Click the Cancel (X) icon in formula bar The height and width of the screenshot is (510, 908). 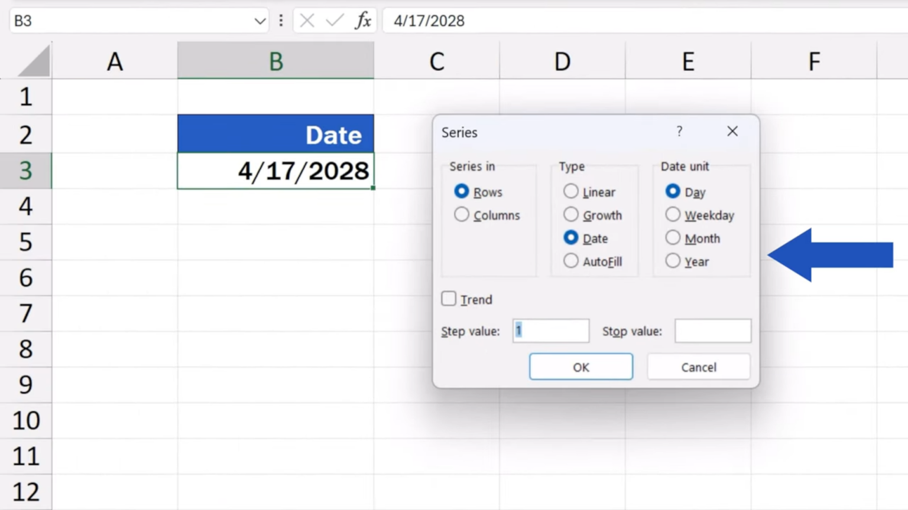click(307, 21)
